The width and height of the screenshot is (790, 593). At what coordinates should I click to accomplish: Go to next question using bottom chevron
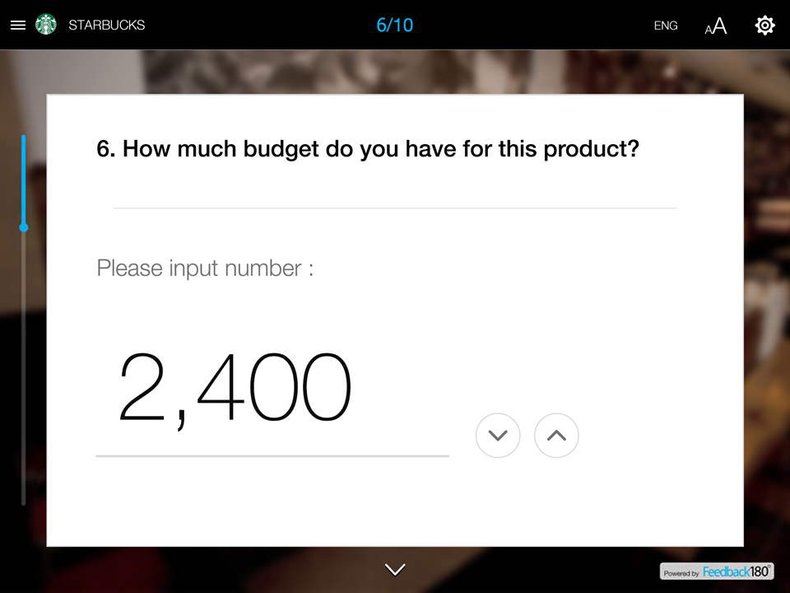(x=395, y=569)
